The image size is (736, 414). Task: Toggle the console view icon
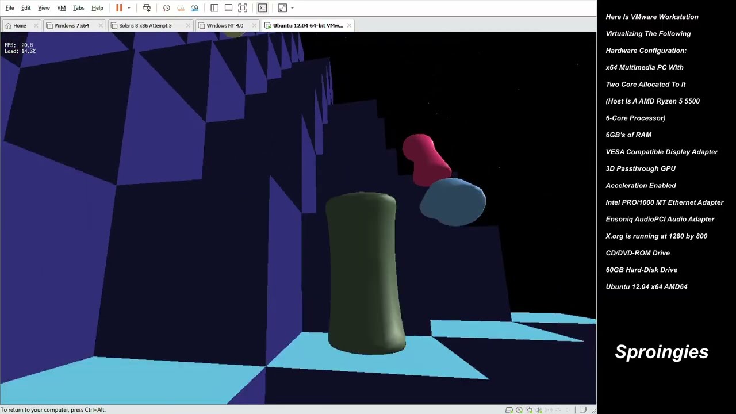(x=262, y=8)
